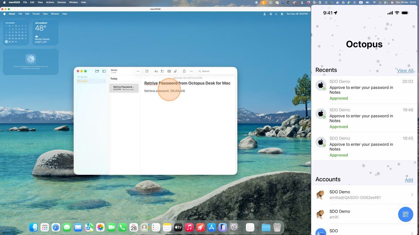Screen dimensions: 419x235
Task: Open FaceTime from the Dock
Action: click(111, 227)
